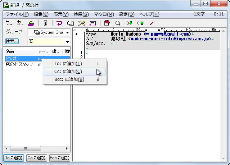This screenshot has width=230, height=165.
Task: Sort by the 名前 column header
Action: 19,51
